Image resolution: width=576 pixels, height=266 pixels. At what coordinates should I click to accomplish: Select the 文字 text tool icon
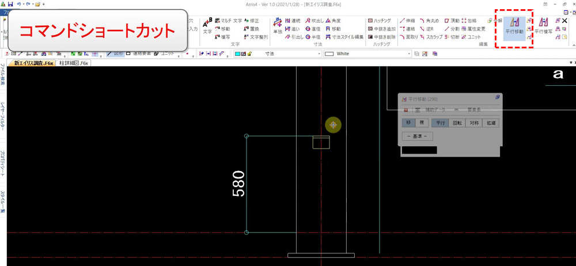point(207,25)
